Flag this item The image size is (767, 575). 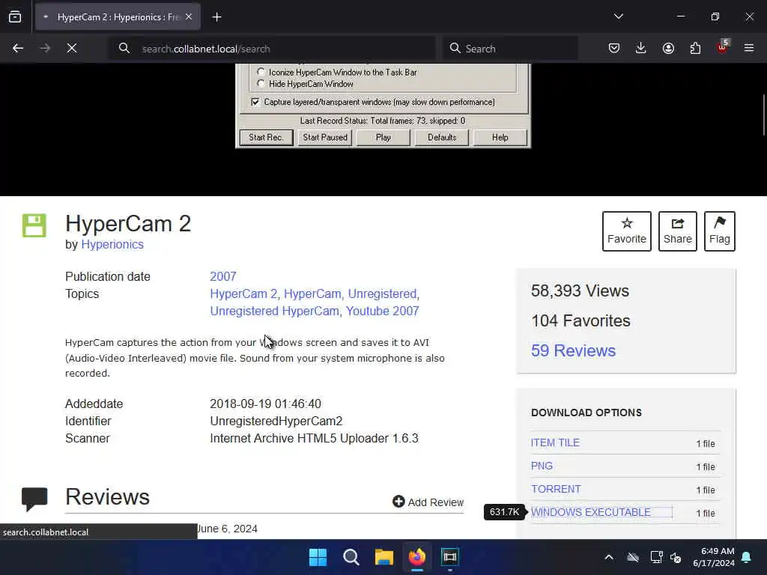(720, 231)
